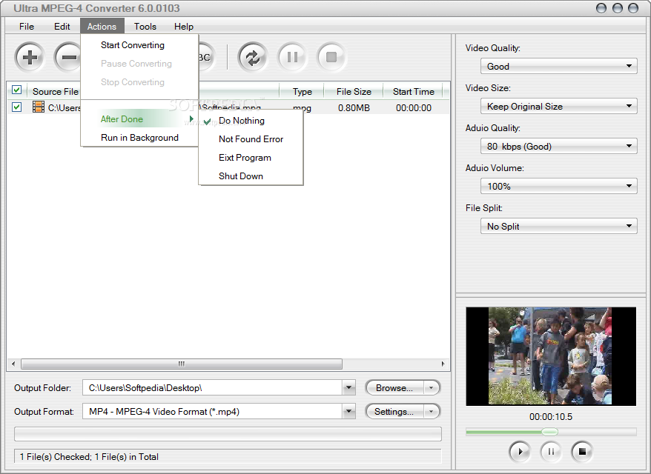This screenshot has height=474, width=651.
Task: Expand the Output Format dropdown arrow
Action: (x=348, y=411)
